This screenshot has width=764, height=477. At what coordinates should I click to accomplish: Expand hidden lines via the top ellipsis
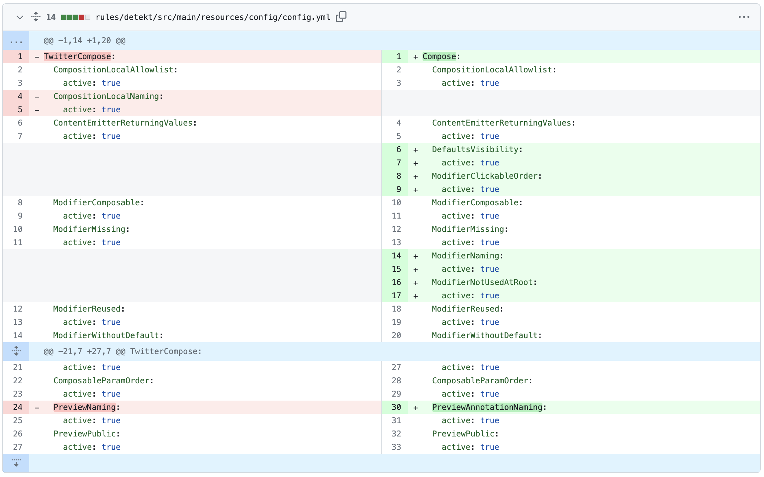tap(15, 40)
